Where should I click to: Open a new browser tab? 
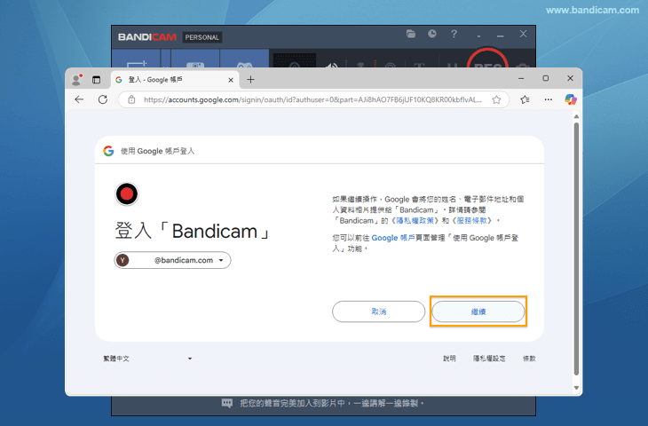(x=250, y=80)
